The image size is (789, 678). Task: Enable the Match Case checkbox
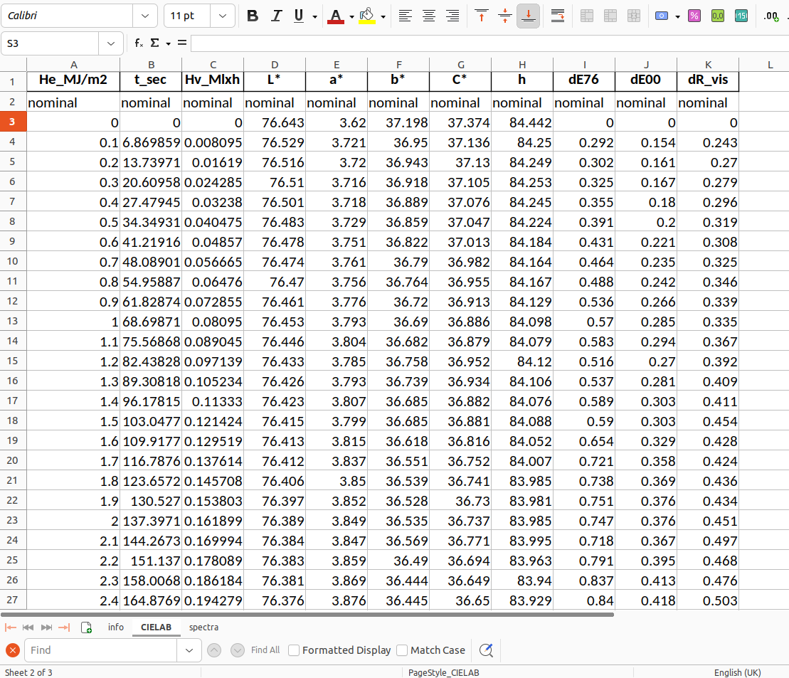pyautogui.click(x=402, y=650)
